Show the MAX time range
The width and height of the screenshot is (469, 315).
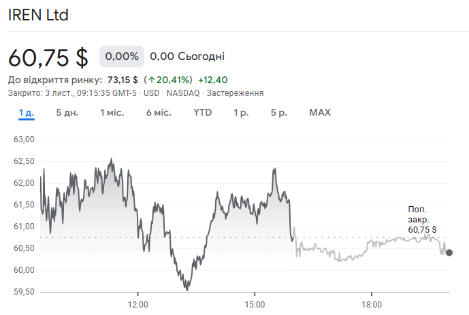pyautogui.click(x=320, y=112)
